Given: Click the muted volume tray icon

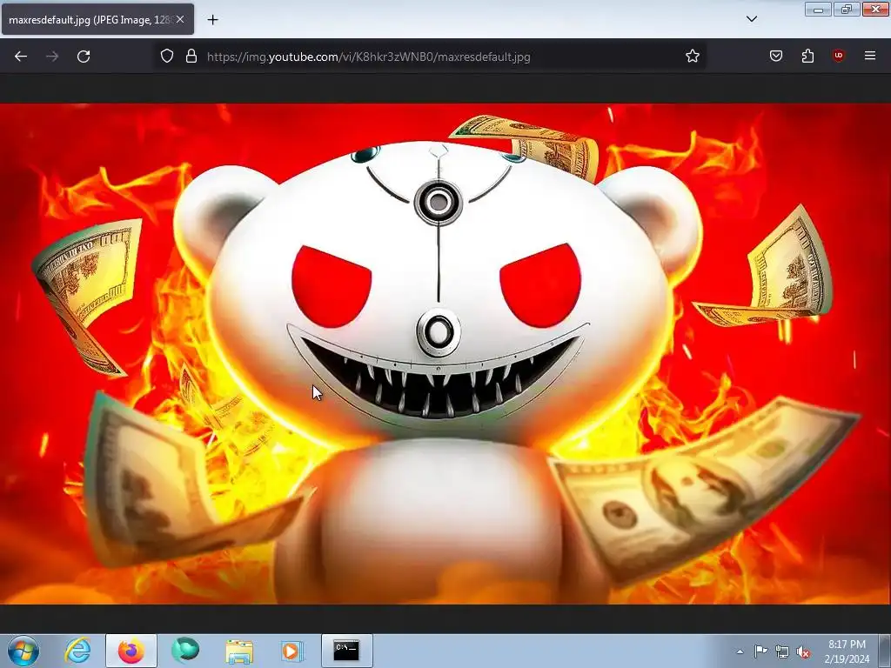Looking at the screenshot, I should [x=803, y=651].
